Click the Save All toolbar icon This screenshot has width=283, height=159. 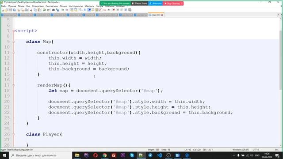click(14, 10)
